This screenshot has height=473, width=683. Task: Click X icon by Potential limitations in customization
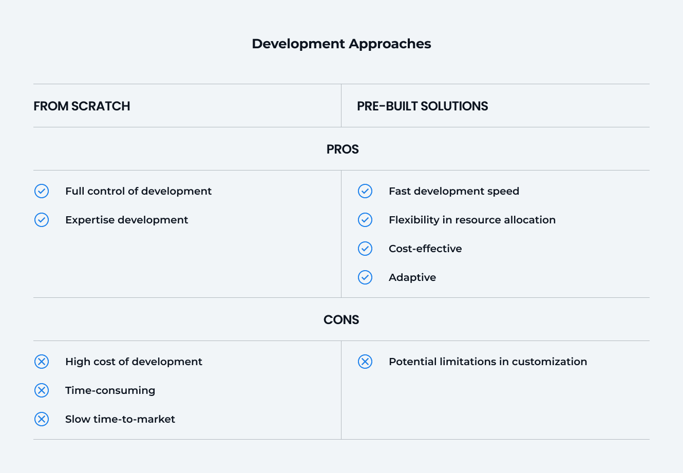tap(365, 362)
